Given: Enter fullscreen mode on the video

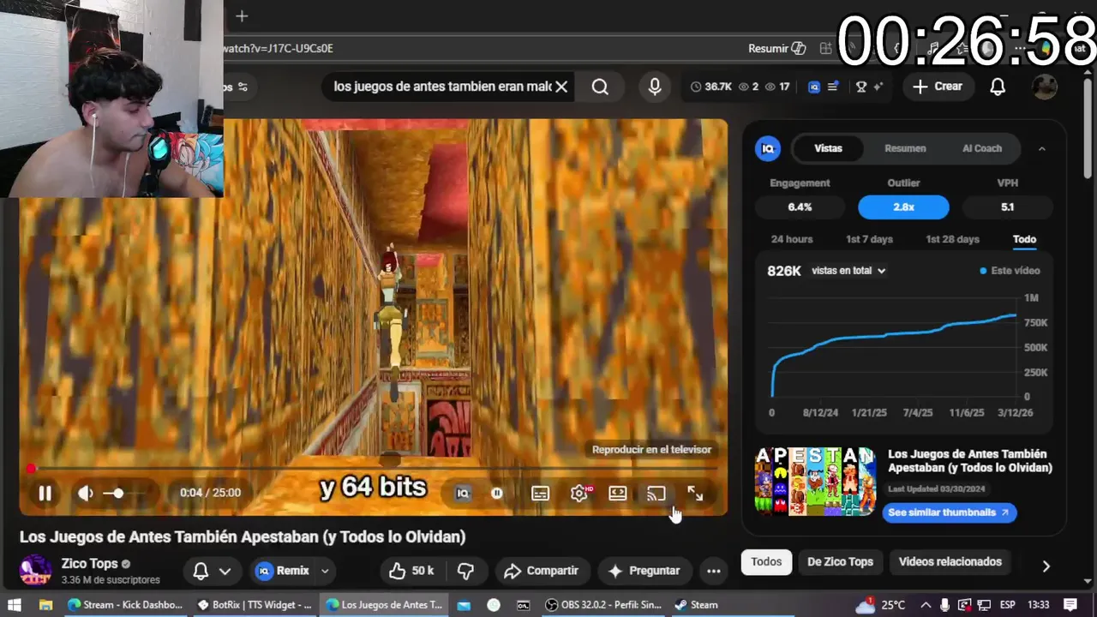Looking at the screenshot, I should coord(695,493).
